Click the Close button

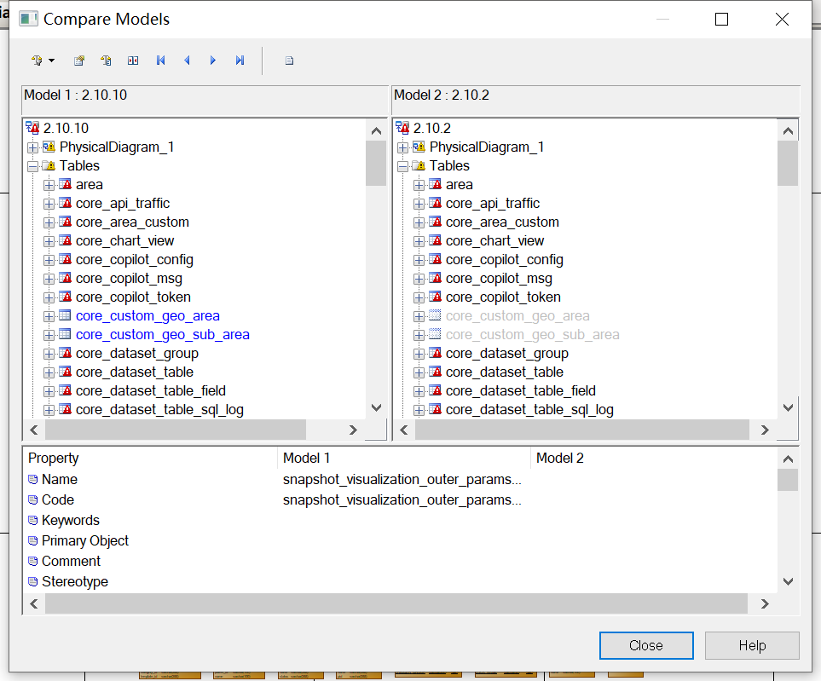pyautogui.click(x=645, y=645)
